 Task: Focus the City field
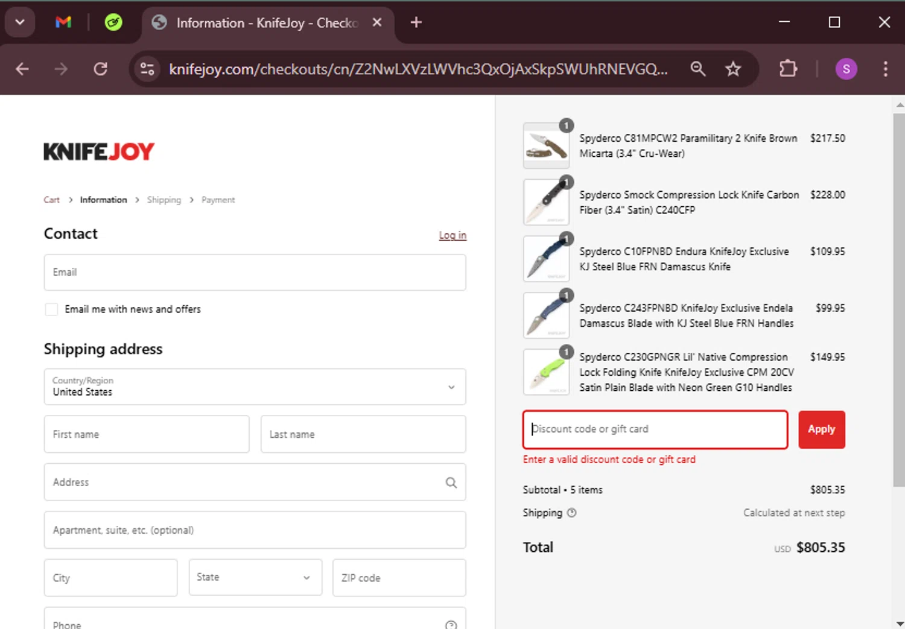tap(110, 578)
